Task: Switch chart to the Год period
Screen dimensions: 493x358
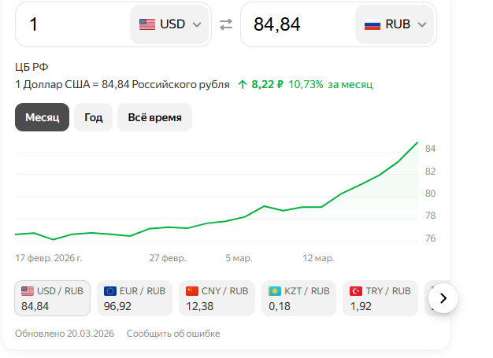Action: (94, 117)
